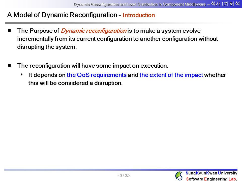The image size is (242, 181).
Task: Click the blue 'the extent of the impact' text
Action: click(171, 75)
